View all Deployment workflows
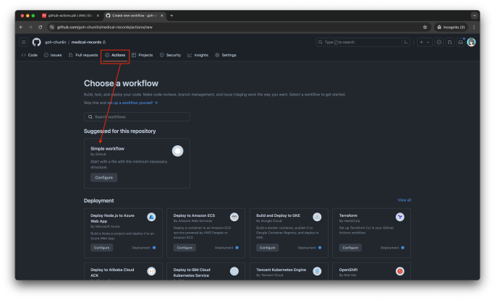Screen dimensions: 495x300 click(404, 200)
